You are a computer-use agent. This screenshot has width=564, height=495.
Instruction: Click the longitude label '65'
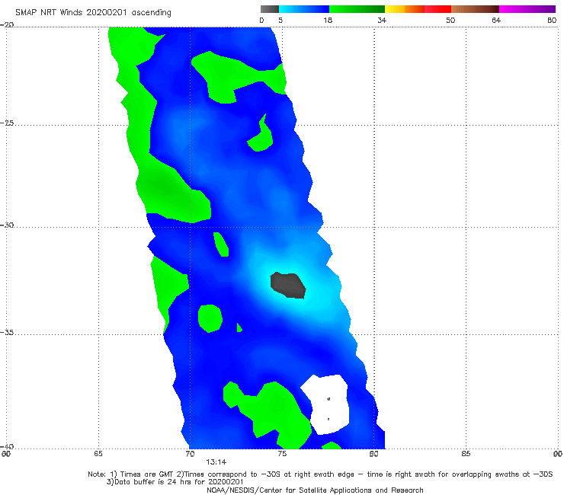pos(98,454)
